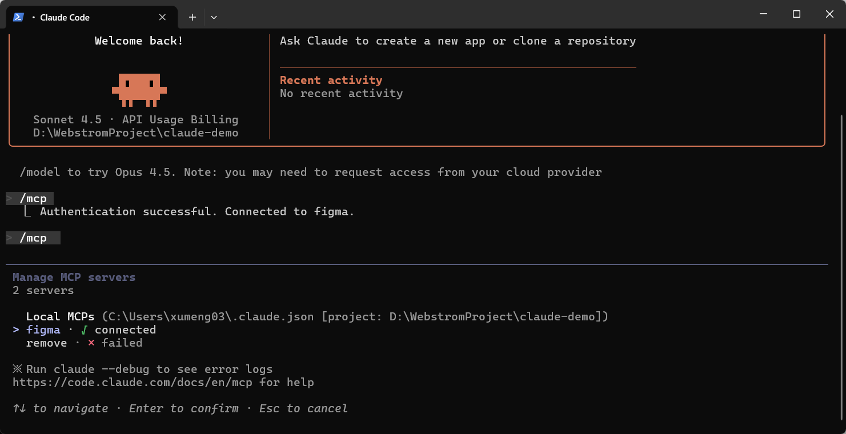Click 'Run claude --debug to see error logs'
This screenshot has height=434, width=846.
[150, 369]
